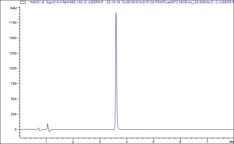The image size is (234, 144).
Task: Click the min x-axis unit label
Action: [x=231, y=142]
